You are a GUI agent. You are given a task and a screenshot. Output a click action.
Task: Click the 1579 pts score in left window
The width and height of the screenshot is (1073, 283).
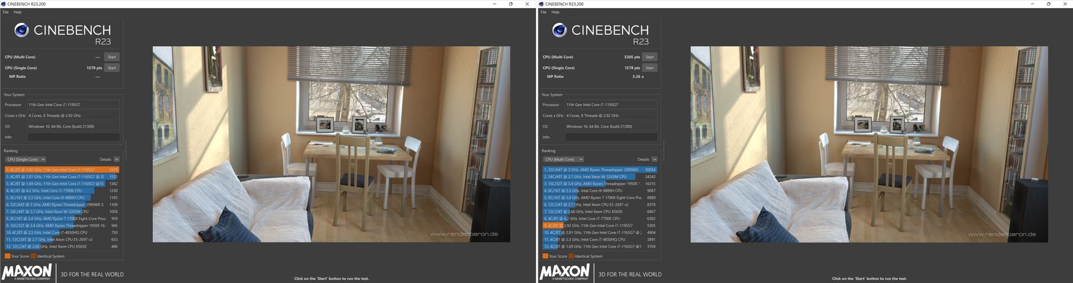(x=94, y=68)
